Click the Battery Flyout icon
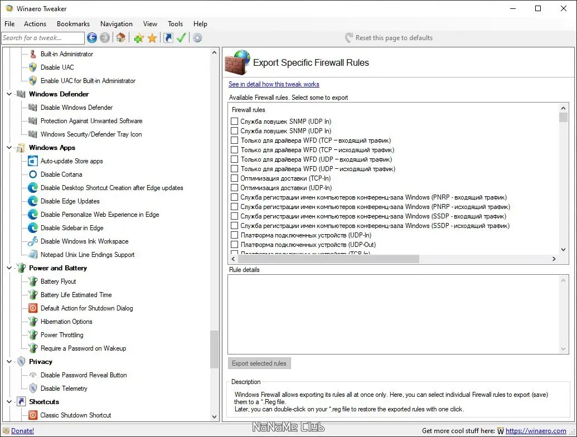577x437 pixels. tap(33, 281)
